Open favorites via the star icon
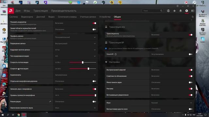Screen dimensions: 209x117 coord(174,11)
